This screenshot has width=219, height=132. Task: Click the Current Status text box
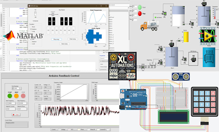tap(16, 124)
